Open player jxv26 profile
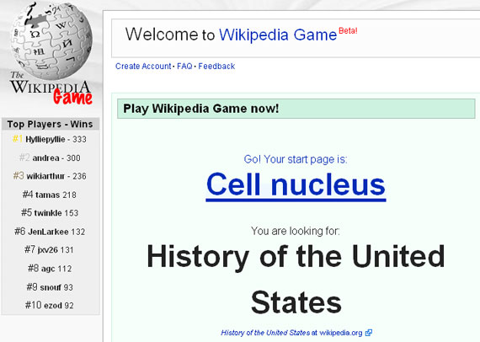Image resolution: width=480 pixels, height=342 pixels. pyautogui.click(x=48, y=250)
